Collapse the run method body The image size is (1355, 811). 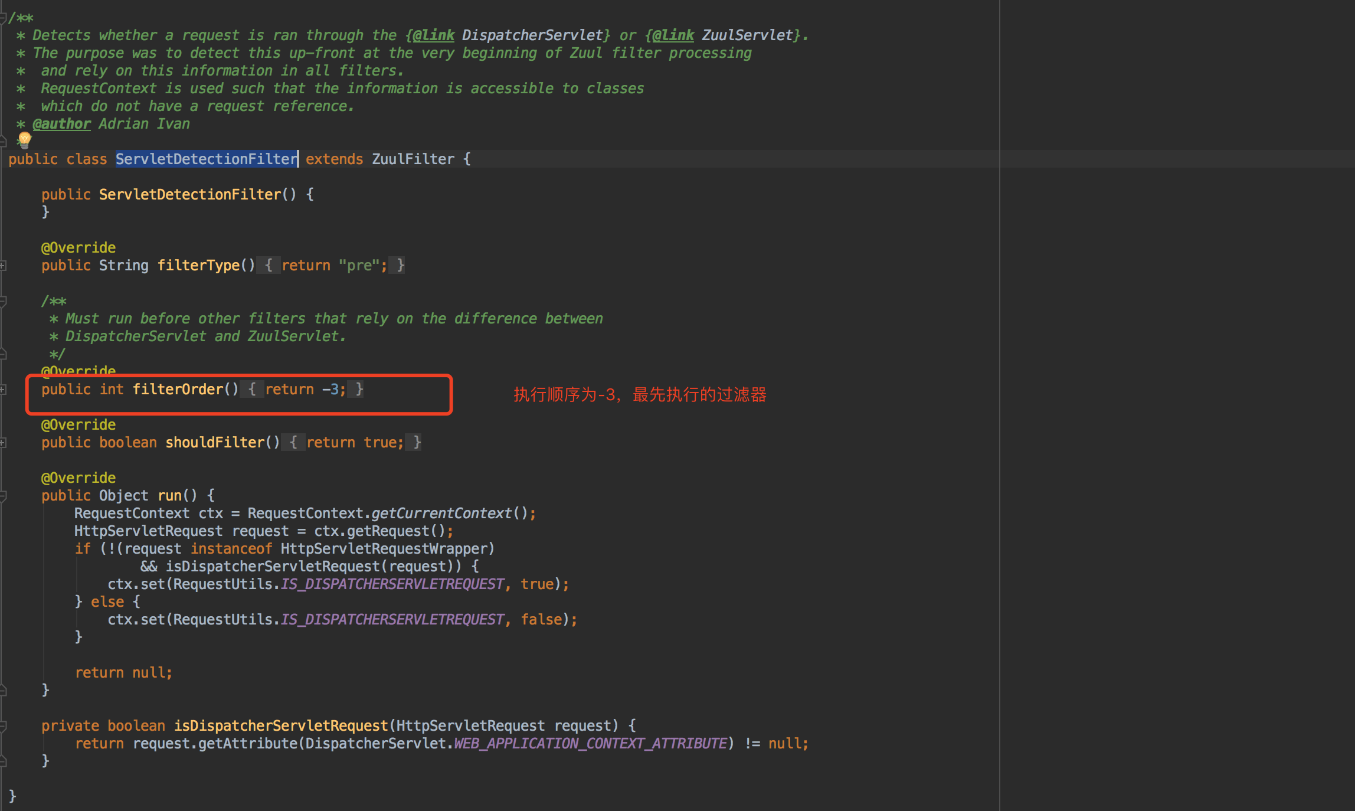(x=3, y=496)
